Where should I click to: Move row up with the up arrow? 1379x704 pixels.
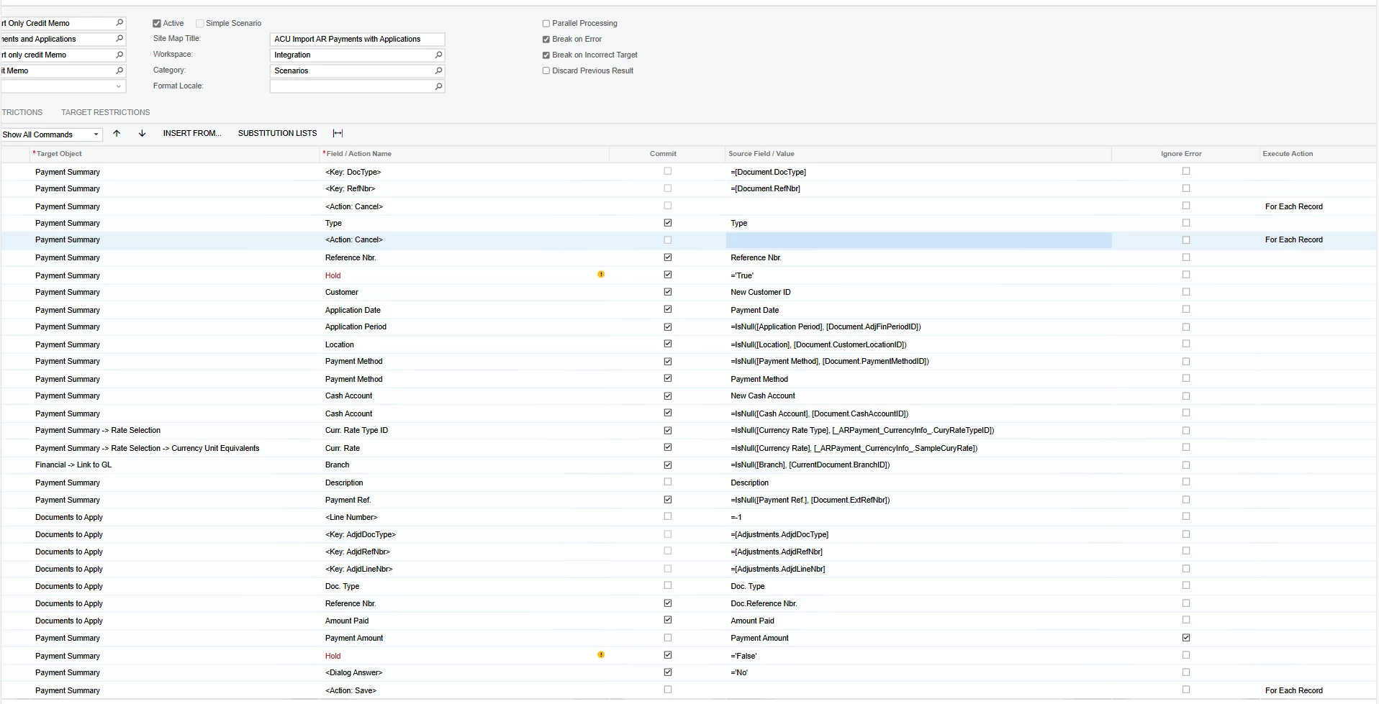point(117,133)
